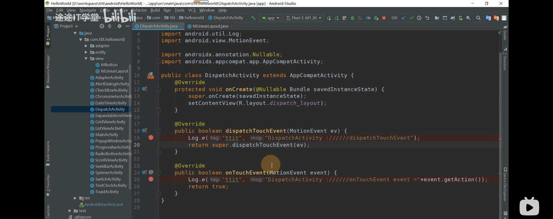The image size is (553, 219).
Task: Open Search Everywhere magnifier icon
Action: click(478, 18)
